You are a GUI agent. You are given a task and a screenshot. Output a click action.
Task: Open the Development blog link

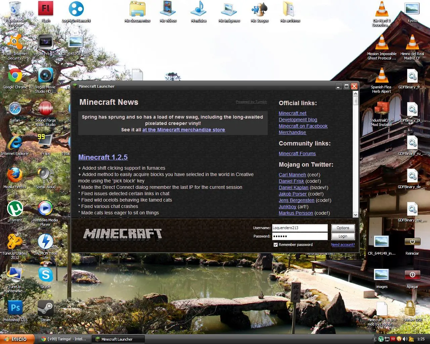tap(298, 120)
